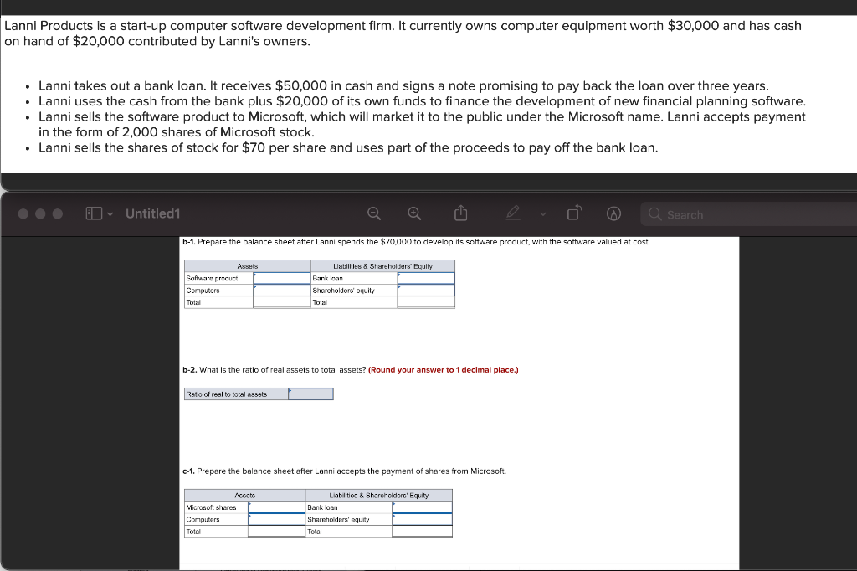Select the b-1 Shareholders' equity value cell
Screen dimensions: 857x571
(x=426, y=290)
